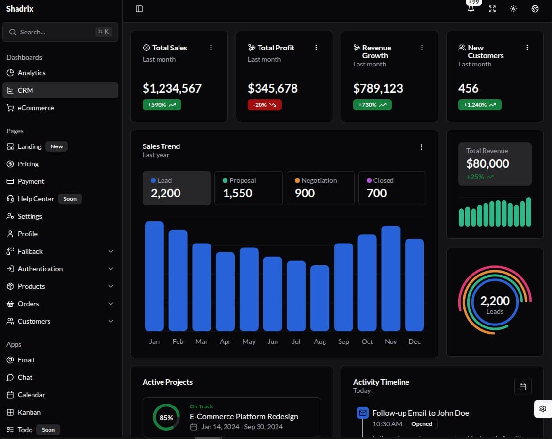Click the 85% progress ring

coord(166,417)
